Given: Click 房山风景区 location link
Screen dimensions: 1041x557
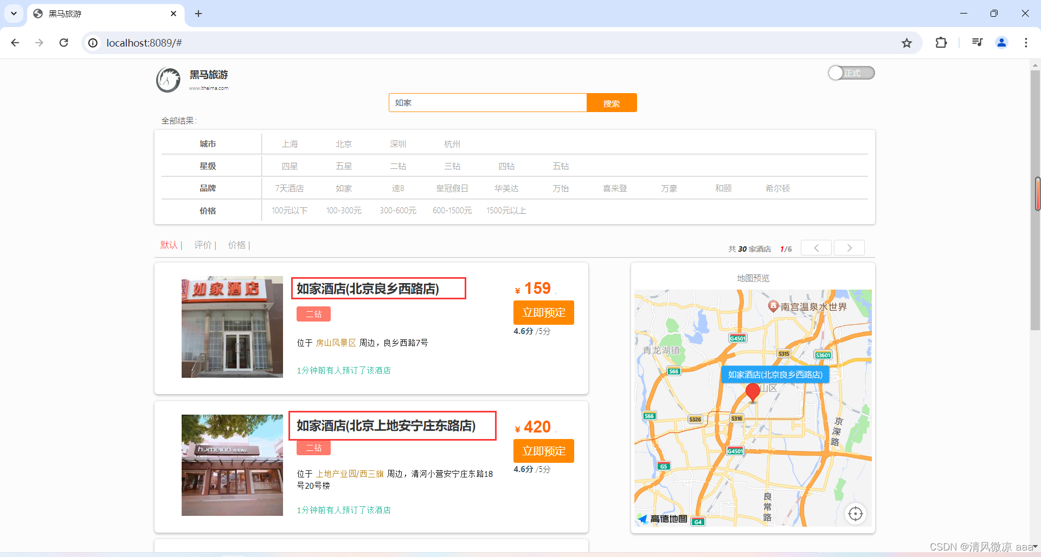Looking at the screenshot, I should coord(336,343).
